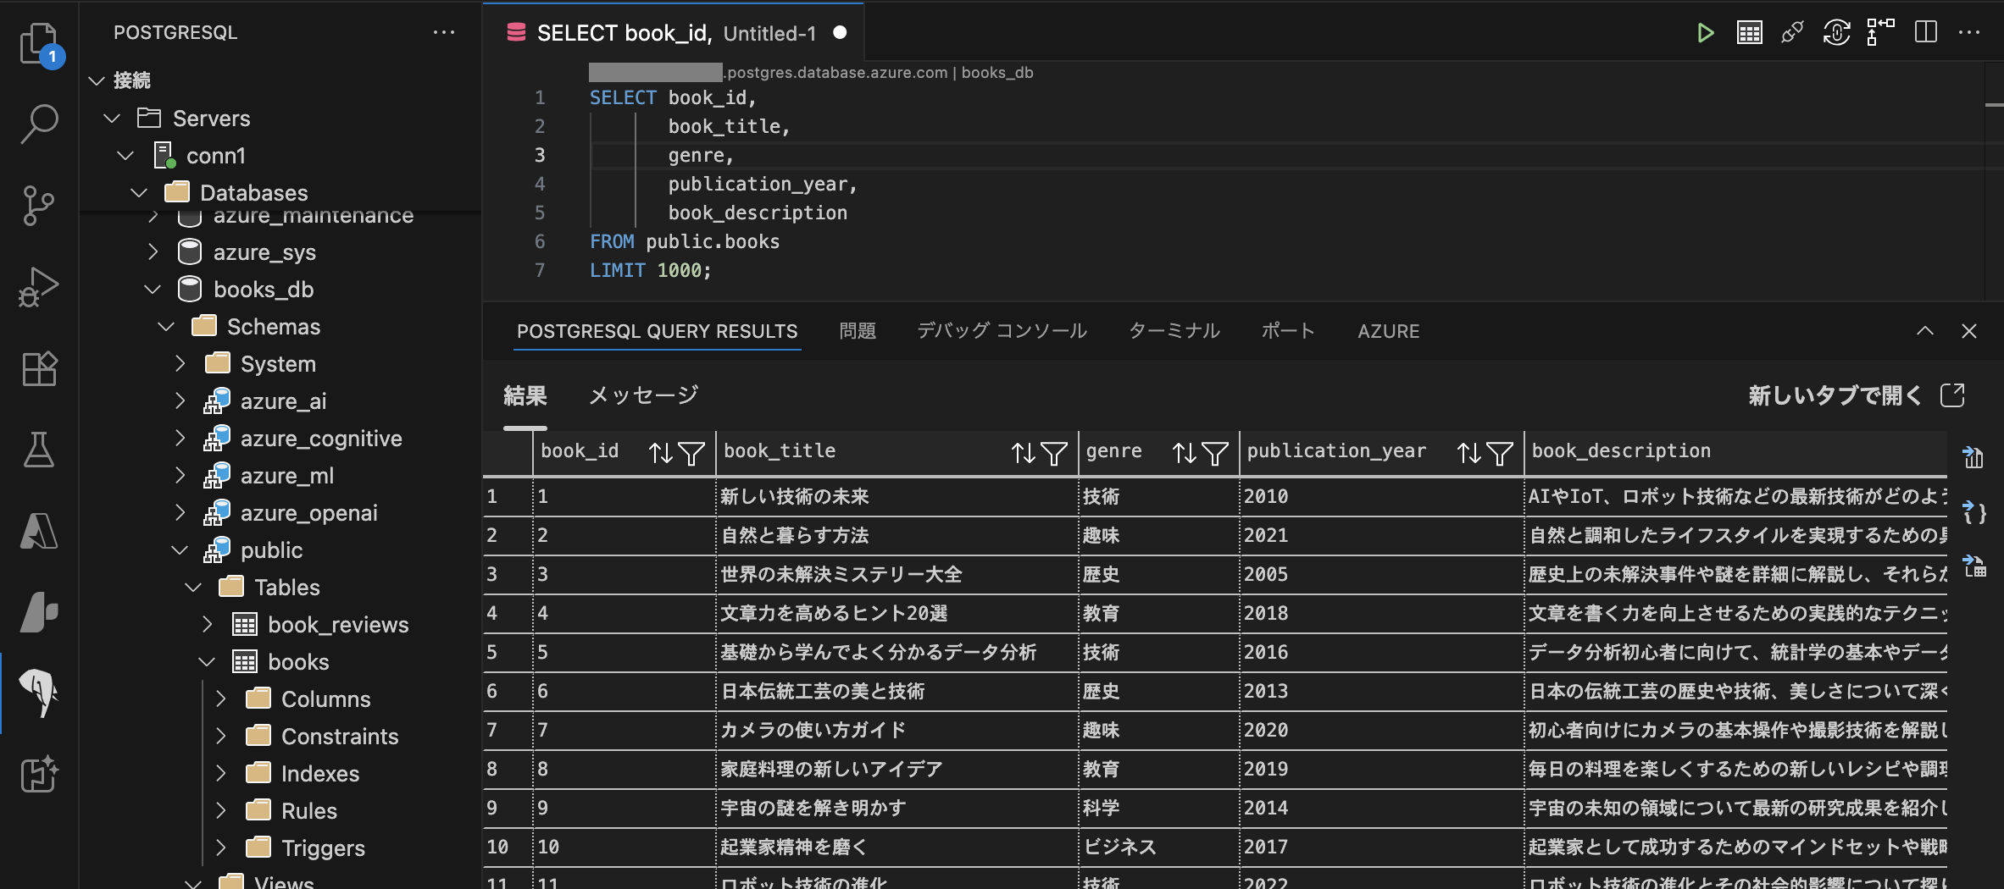Open POSTGRESQL panel more actions ellipsis
Image resolution: width=2004 pixels, height=889 pixels.
[444, 32]
